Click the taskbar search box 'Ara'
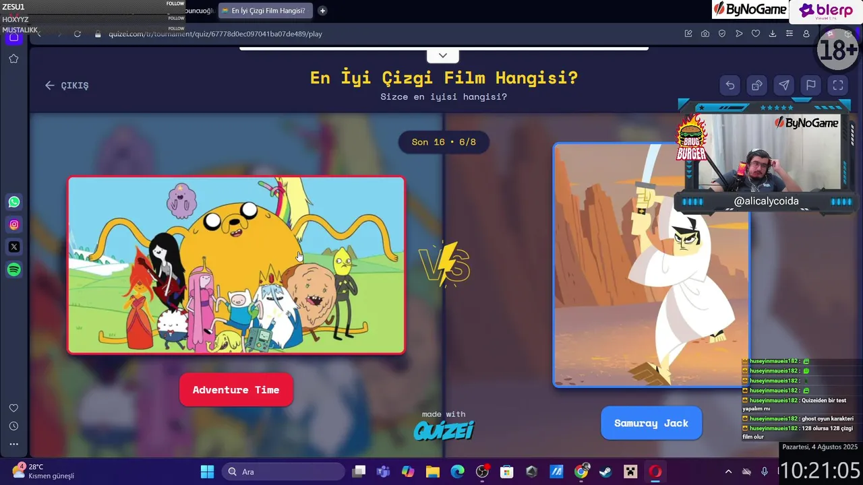Viewport: 863px width, 485px height. (x=284, y=472)
